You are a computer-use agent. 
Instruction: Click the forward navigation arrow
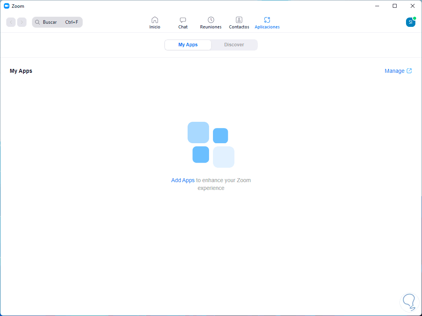coord(22,22)
